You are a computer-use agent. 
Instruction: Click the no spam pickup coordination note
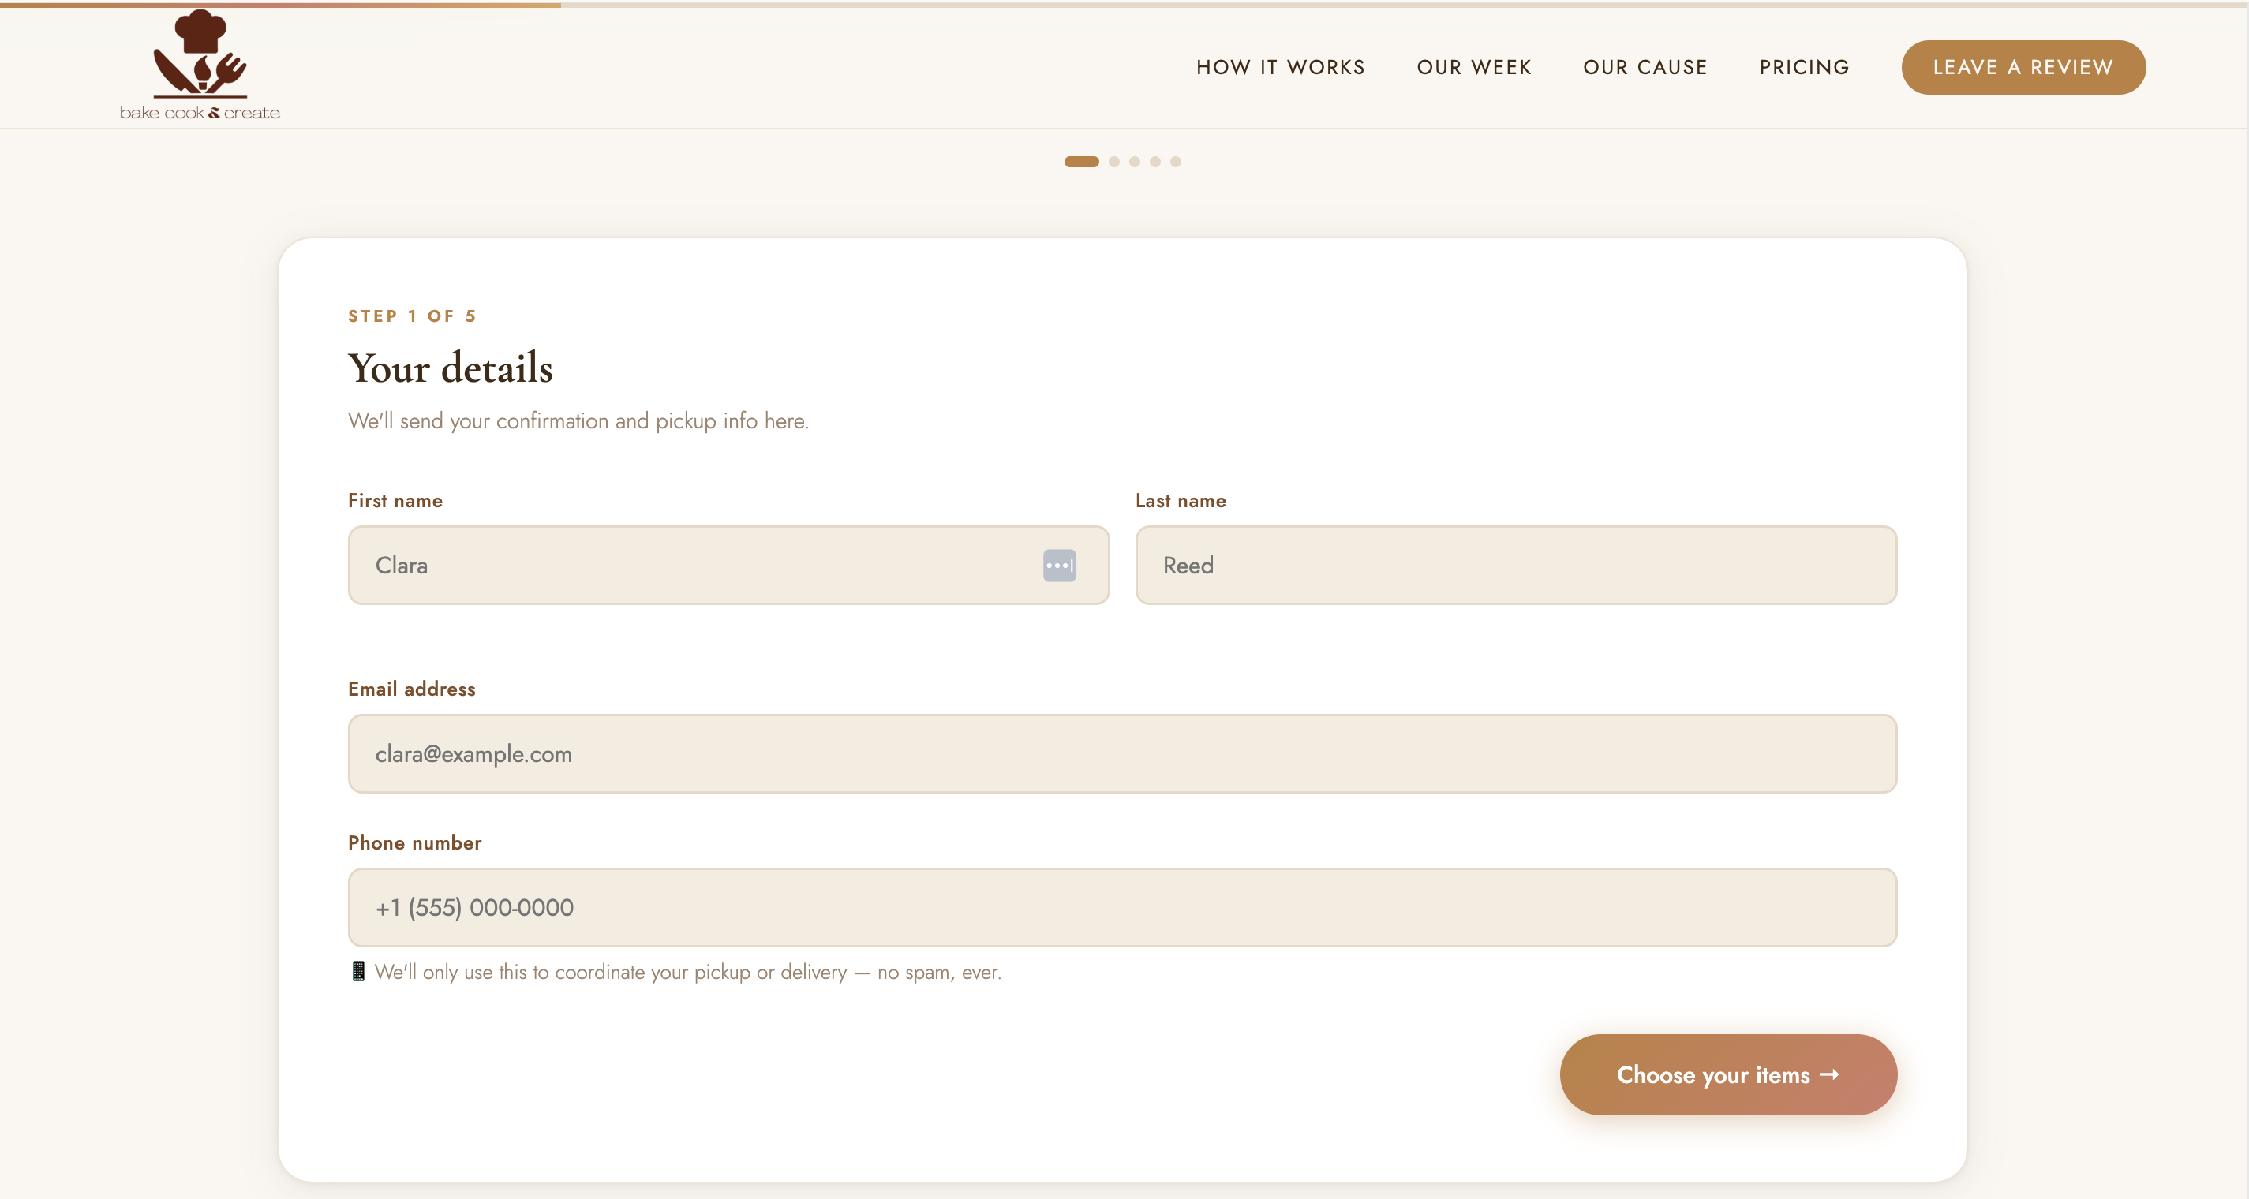point(688,972)
